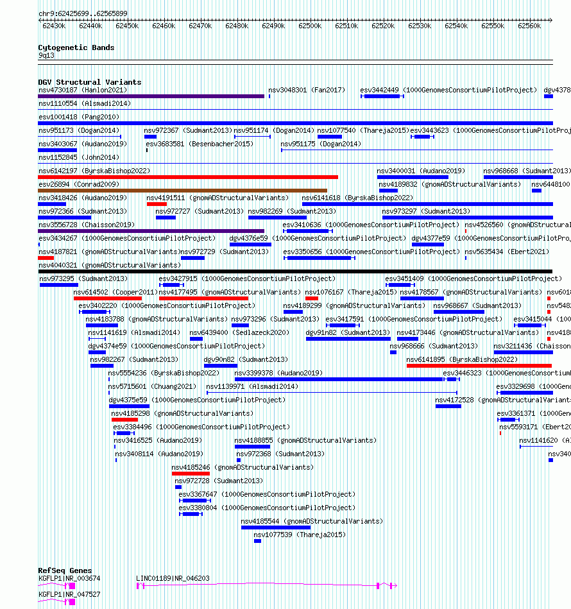
Task: Select nsv1077540 (Thareja2015) label
Action: pyautogui.click(x=363, y=130)
